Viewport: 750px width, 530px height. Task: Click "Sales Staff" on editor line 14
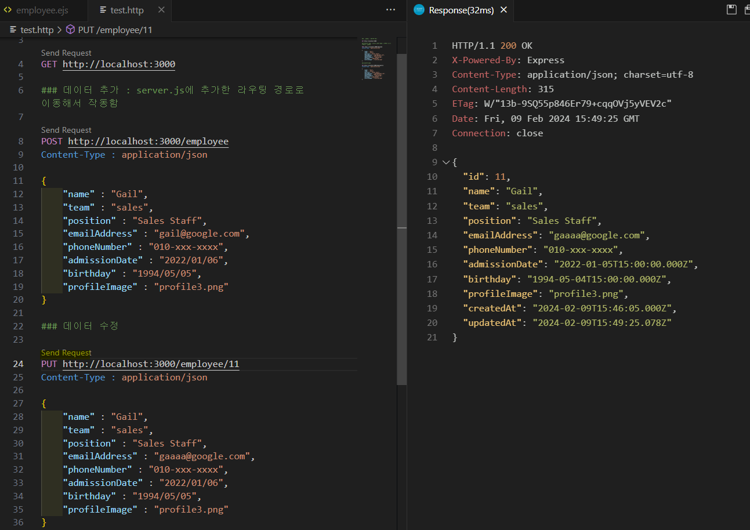pos(167,221)
